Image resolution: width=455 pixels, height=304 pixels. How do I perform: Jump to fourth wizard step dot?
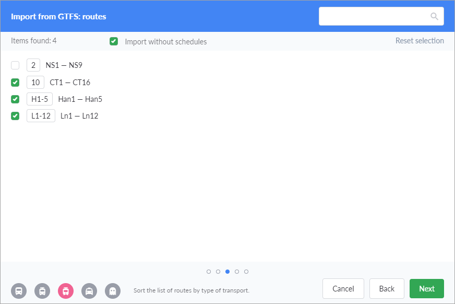[237, 272]
